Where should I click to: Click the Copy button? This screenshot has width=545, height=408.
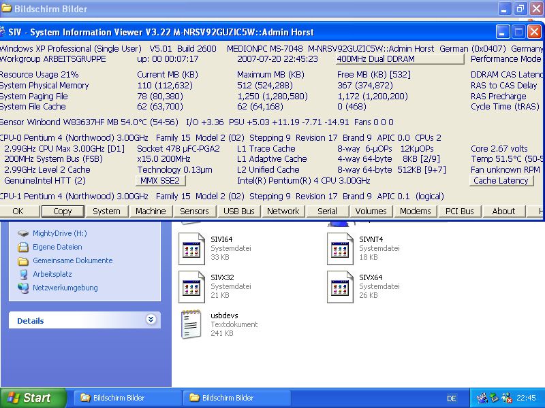pos(63,211)
